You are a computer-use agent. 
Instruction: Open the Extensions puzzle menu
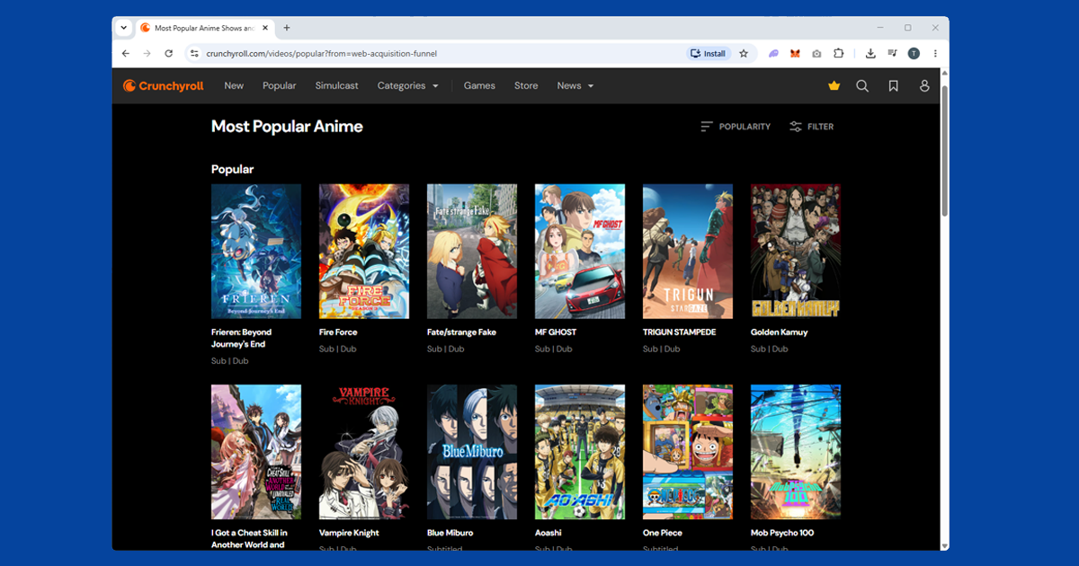pyautogui.click(x=839, y=54)
